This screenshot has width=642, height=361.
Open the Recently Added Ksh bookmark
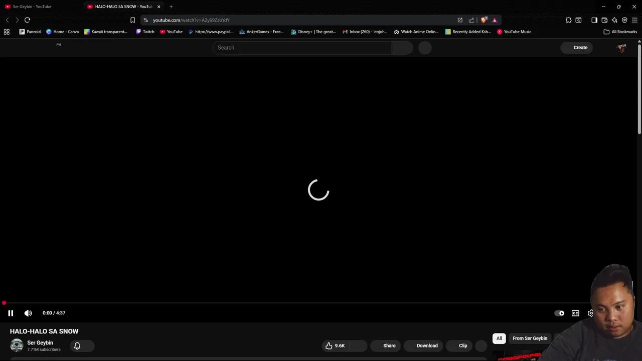(468, 32)
